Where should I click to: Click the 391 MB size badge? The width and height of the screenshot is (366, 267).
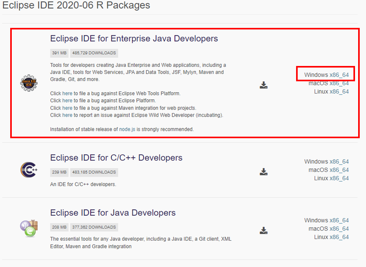[59, 53]
